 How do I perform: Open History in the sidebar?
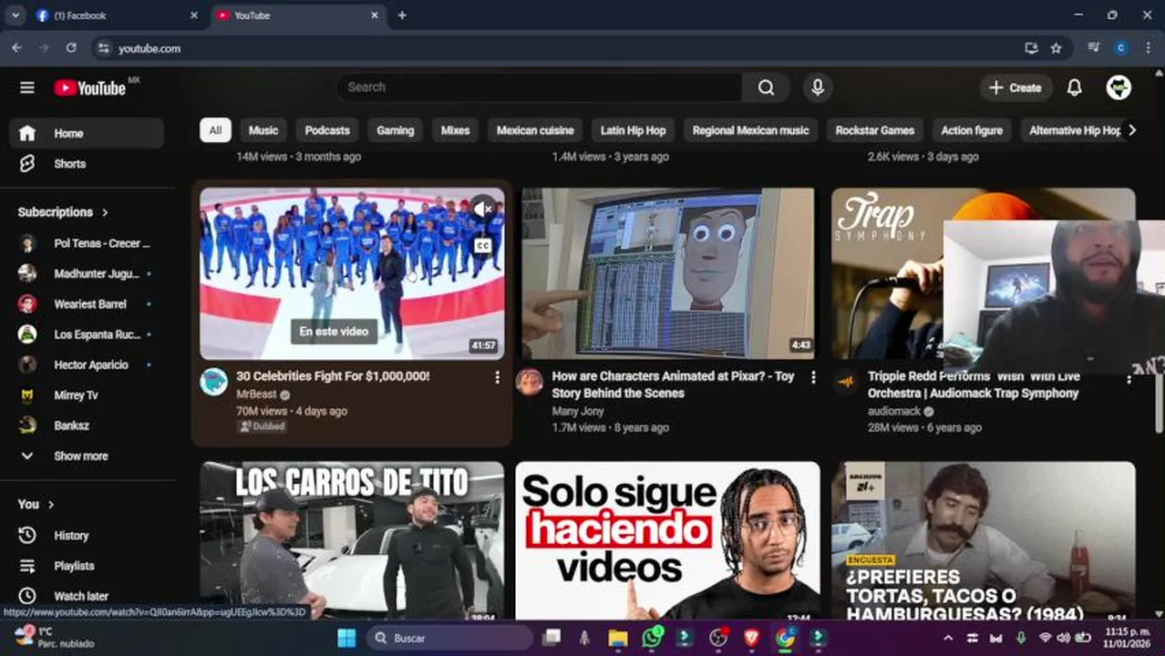[88, 536]
